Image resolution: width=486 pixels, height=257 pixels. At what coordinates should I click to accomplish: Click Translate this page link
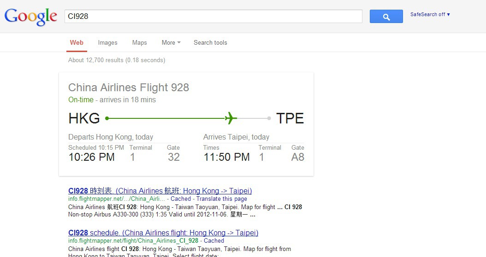(221, 199)
